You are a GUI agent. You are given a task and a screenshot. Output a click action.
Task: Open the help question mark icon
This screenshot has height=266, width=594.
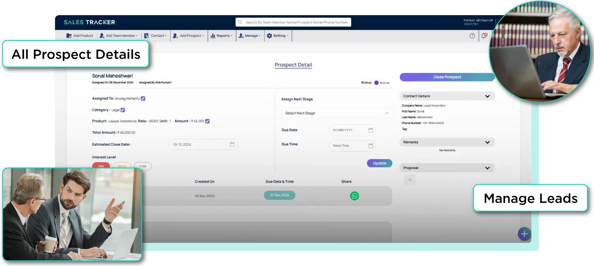click(x=472, y=36)
